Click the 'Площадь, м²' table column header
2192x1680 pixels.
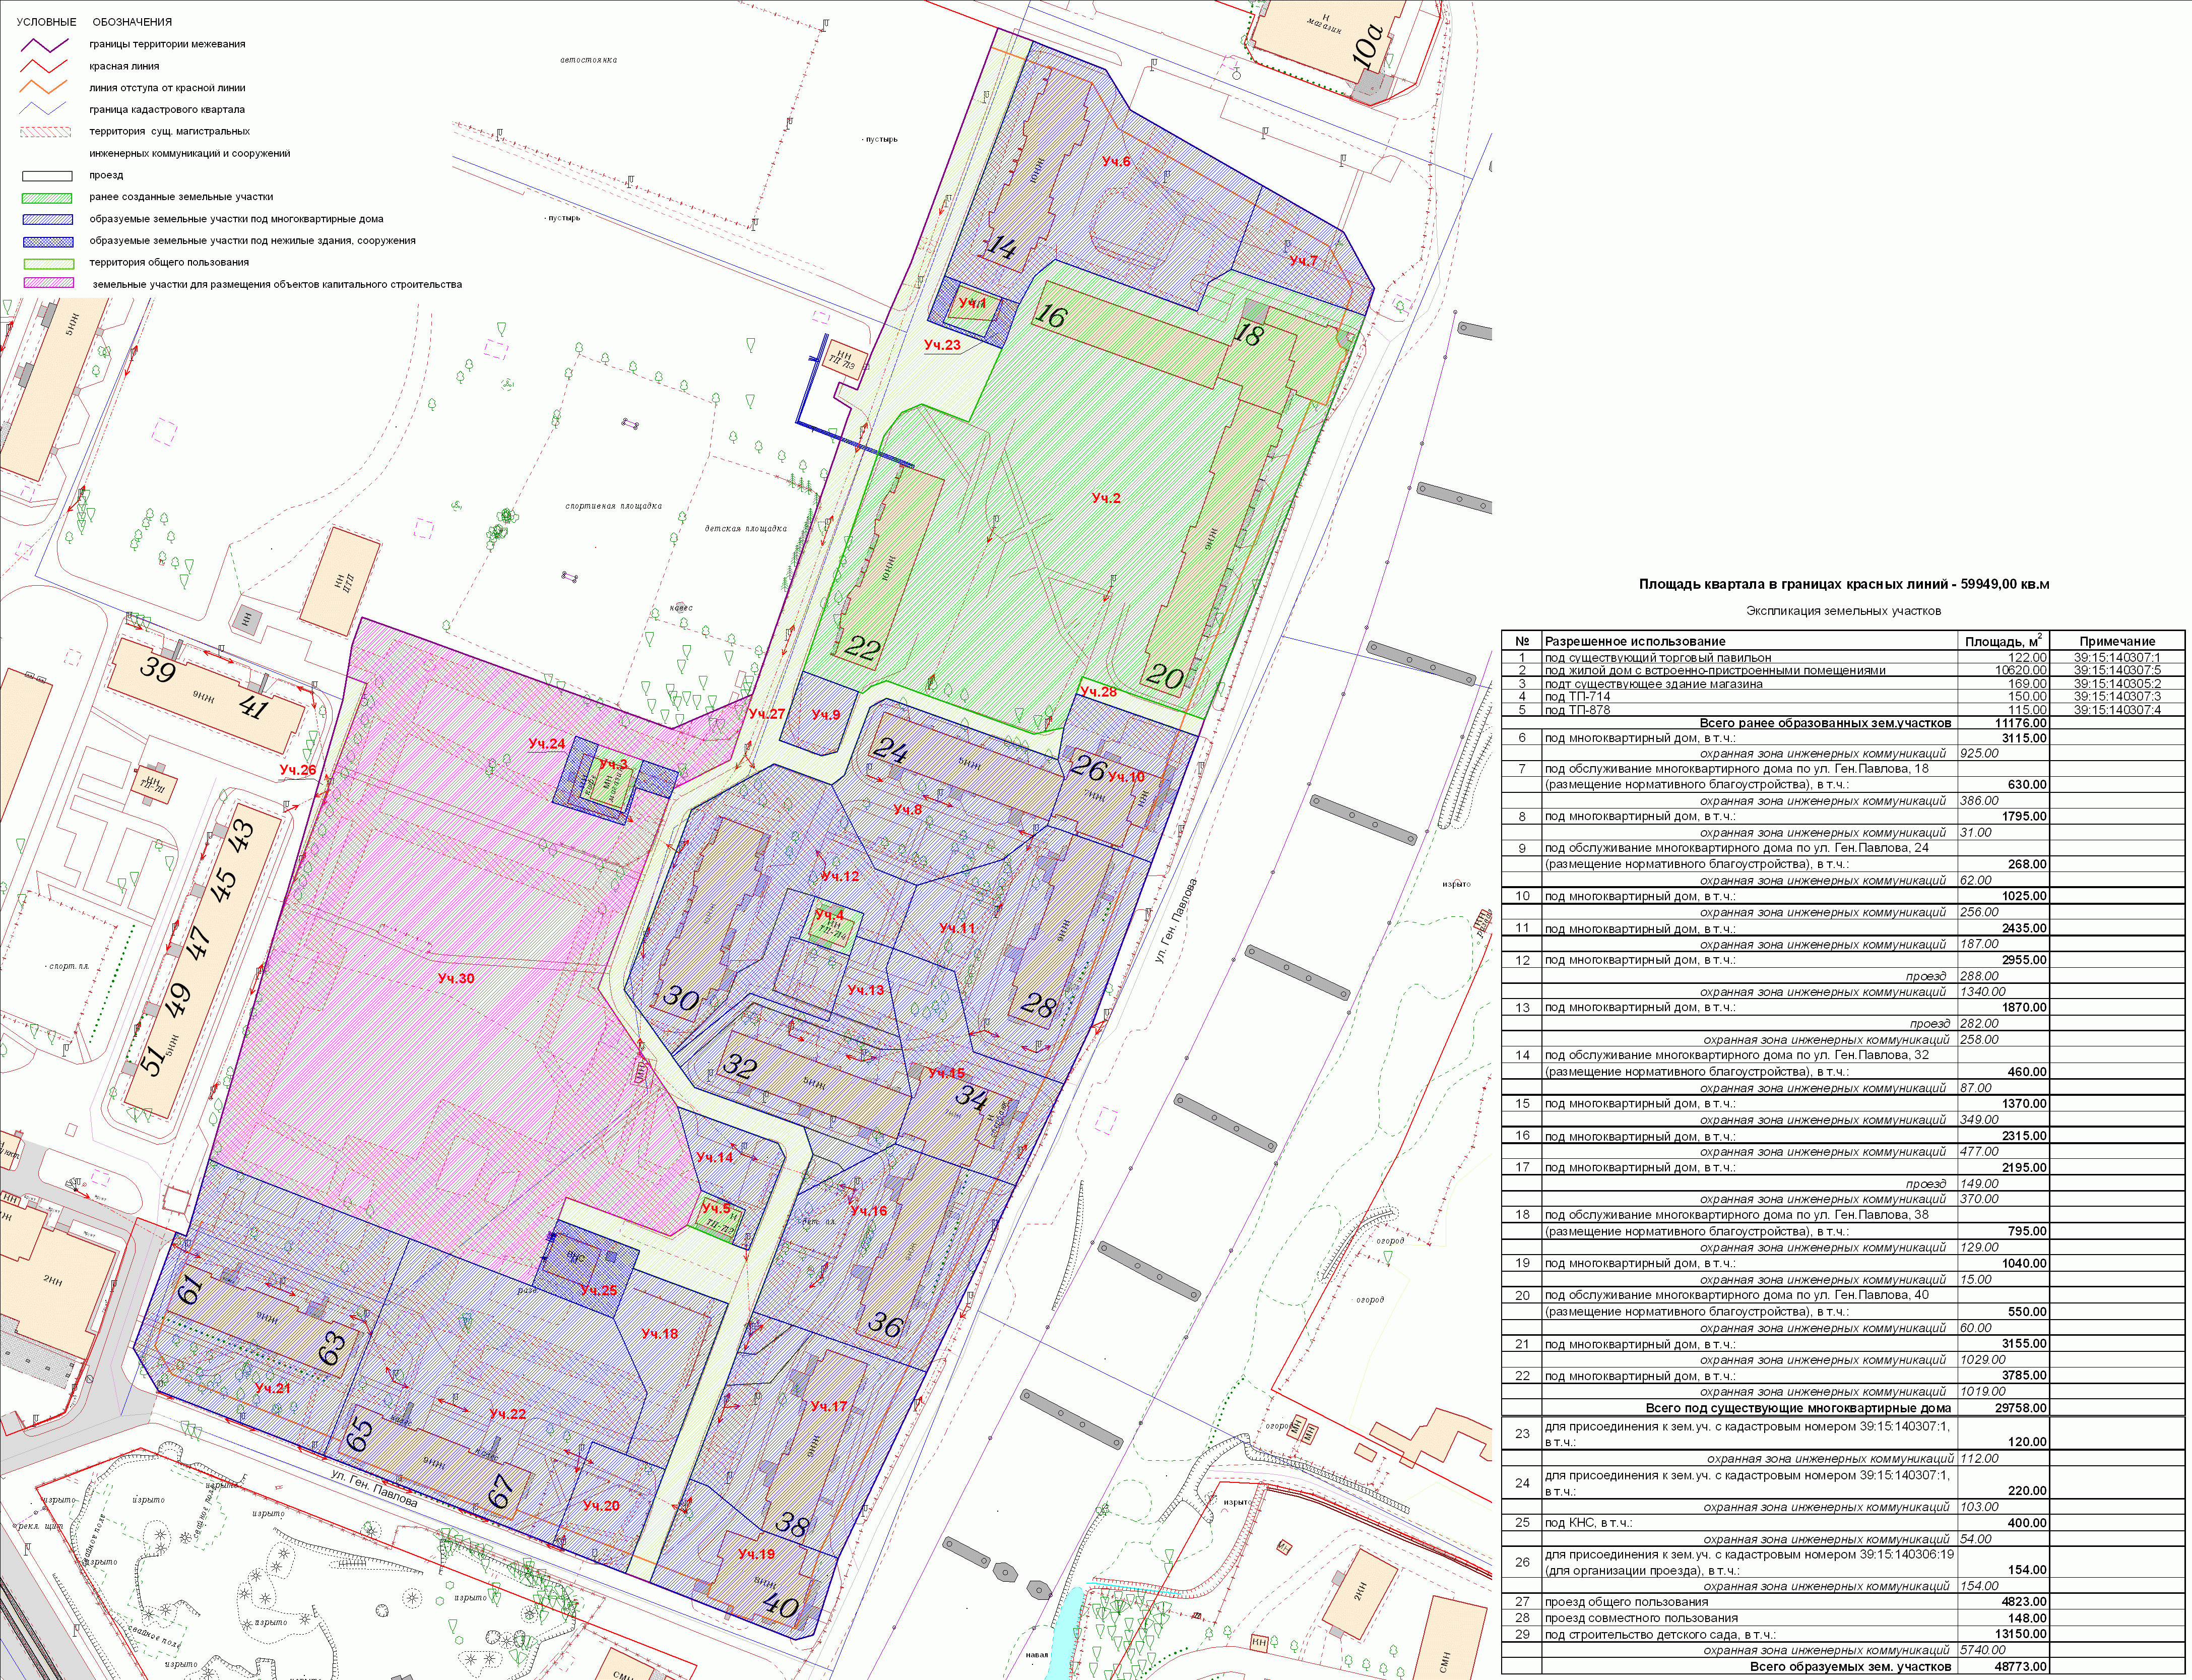(x=2003, y=641)
